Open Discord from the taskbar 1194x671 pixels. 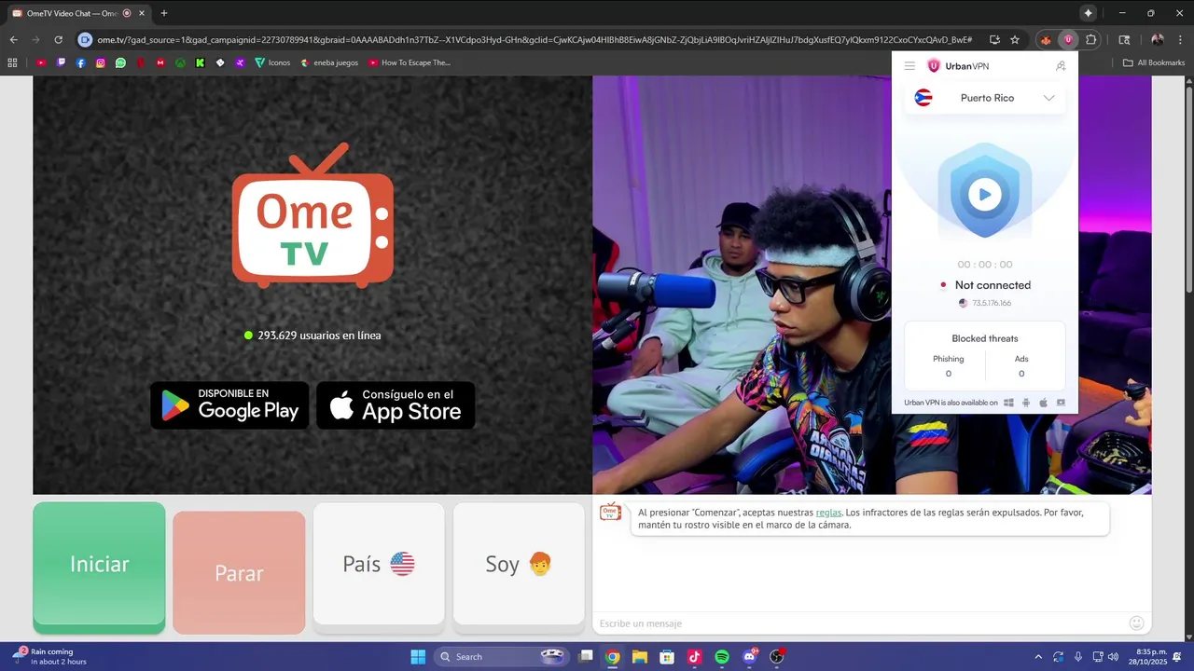click(x=749, y=656)
